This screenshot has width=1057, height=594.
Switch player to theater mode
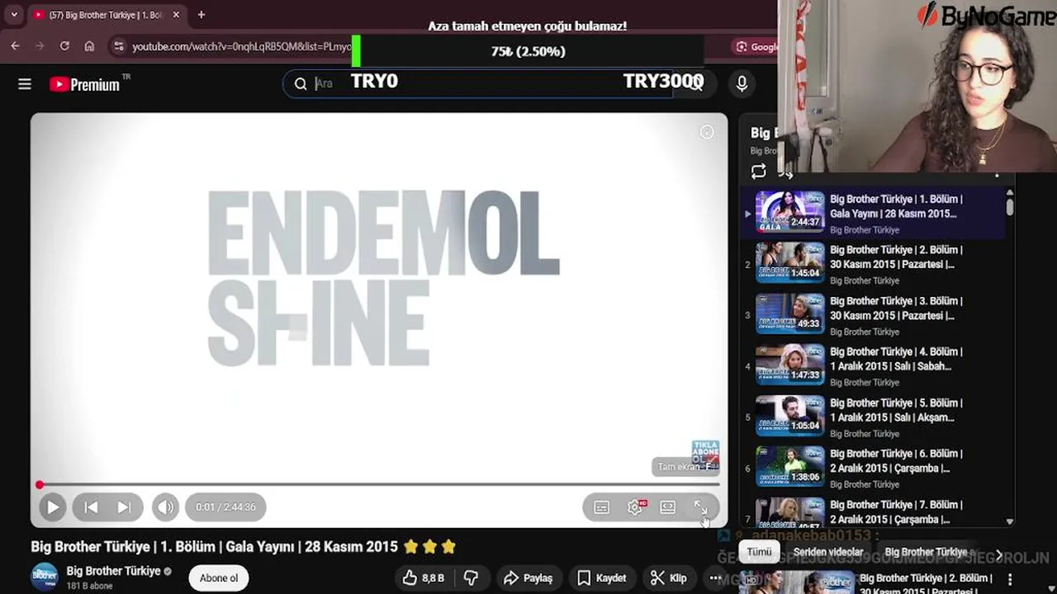pos(668,507)
